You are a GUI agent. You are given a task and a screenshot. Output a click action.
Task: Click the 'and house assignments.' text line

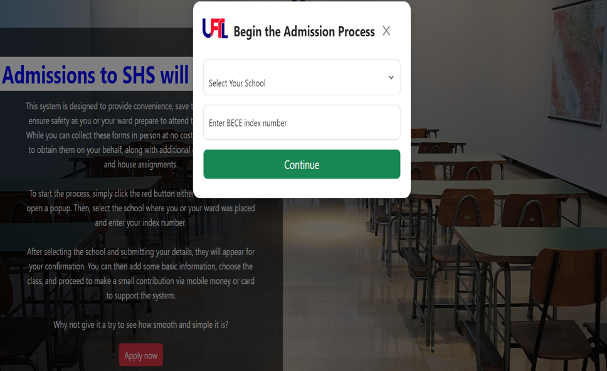pyautogui.click(x=140, y=164)
